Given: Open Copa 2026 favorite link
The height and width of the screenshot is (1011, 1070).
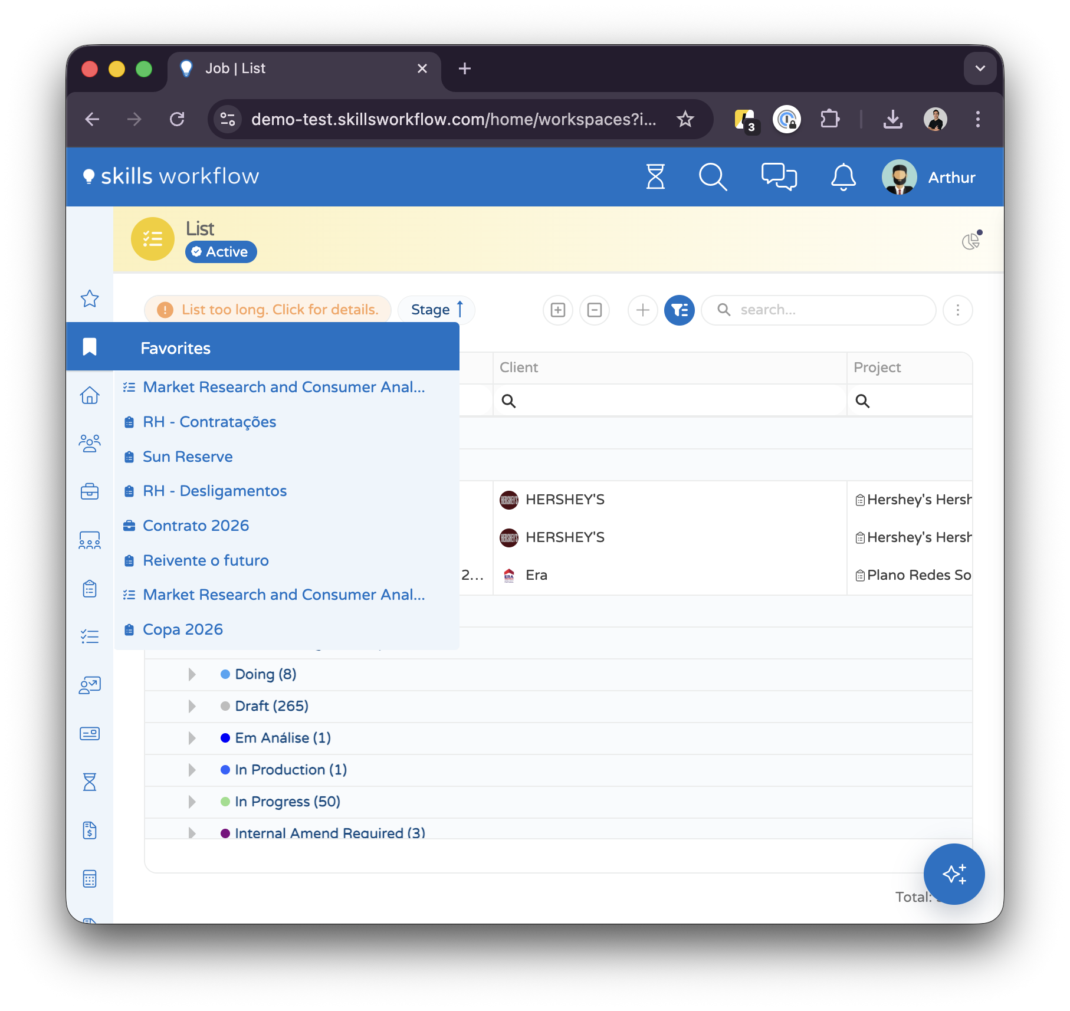Looking at the screenshot, I should (183, 629).
